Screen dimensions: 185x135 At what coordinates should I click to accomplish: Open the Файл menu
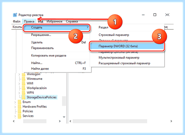click(x=17, y=21)
